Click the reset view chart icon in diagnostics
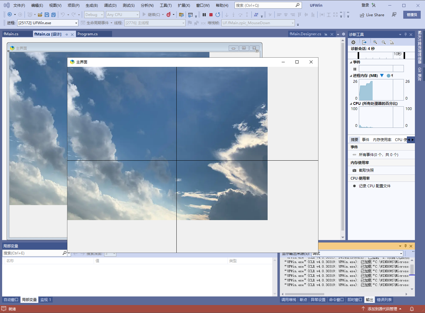425x313 pixels. pyautogui.click(x=392, y=42)
